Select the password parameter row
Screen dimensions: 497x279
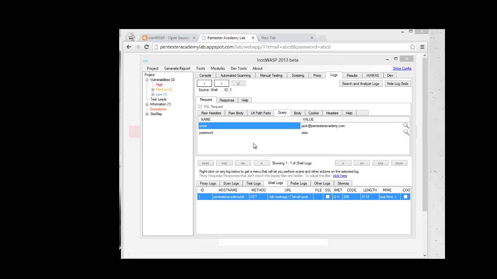click(304, 133)
